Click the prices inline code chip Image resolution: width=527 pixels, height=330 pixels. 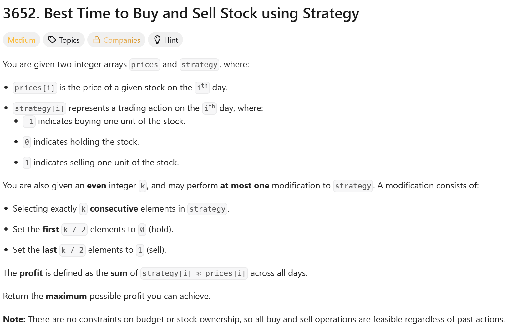144,65
